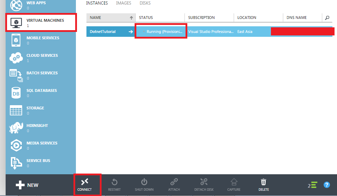Select the Web Apps sidebar label
Screen dimensions: 337x196
(36, 3)
